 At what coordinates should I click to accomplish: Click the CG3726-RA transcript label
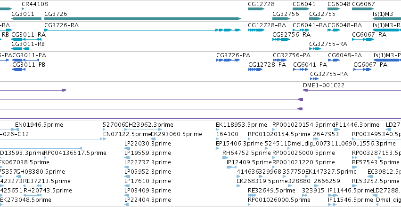click(61, 25)
